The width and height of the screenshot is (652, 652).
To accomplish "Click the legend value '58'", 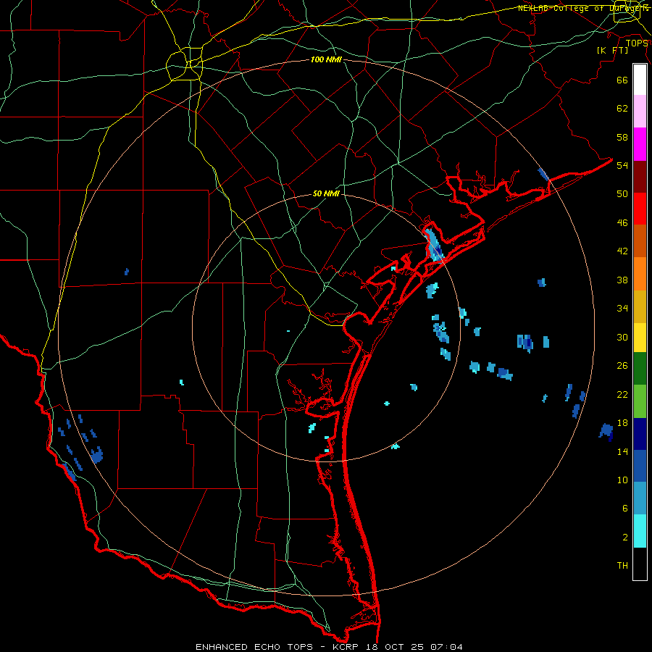I will pos(622,137).
